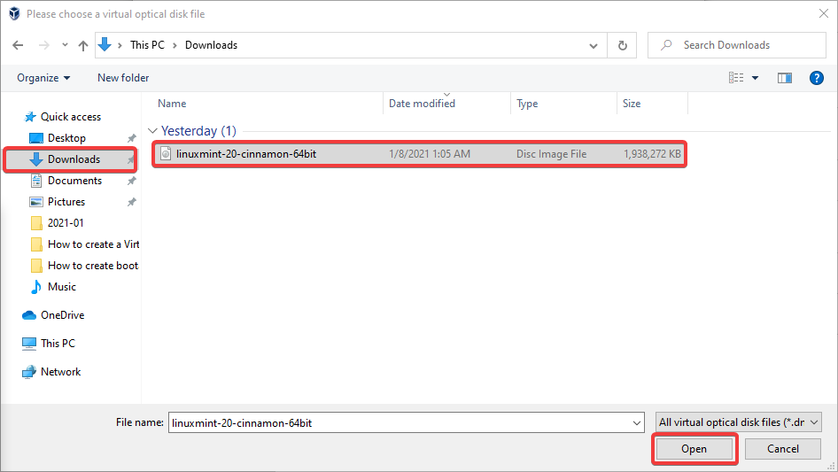Select OneDrive in navigation pane
The width and height of the screenshot is (838, 472).
[x=63, y=315]
